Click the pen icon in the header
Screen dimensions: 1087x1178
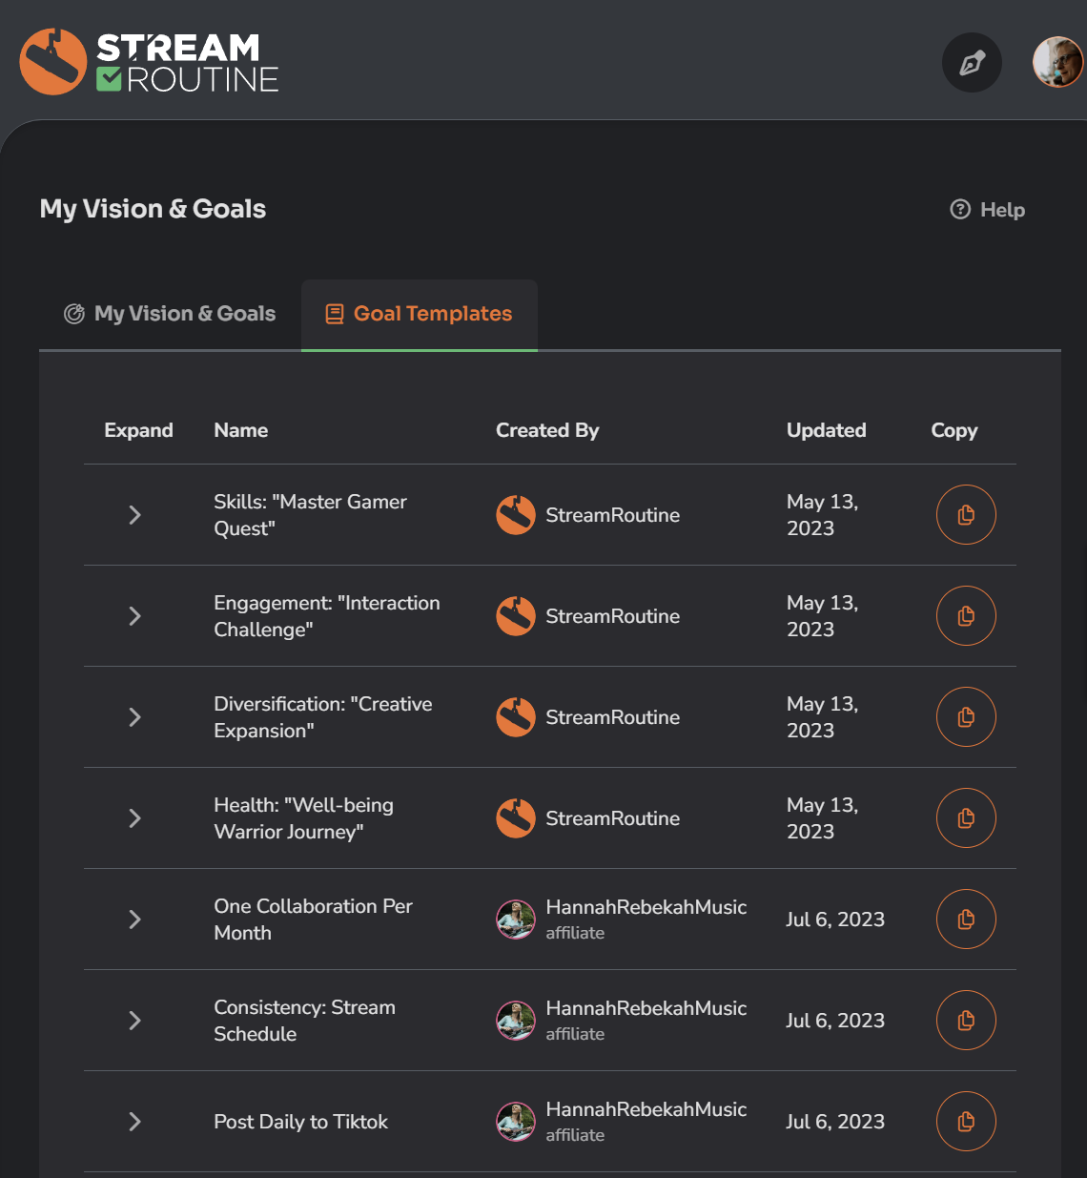972,63
